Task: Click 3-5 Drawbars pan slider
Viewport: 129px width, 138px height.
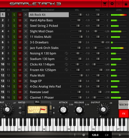Action: coord(98,42)
